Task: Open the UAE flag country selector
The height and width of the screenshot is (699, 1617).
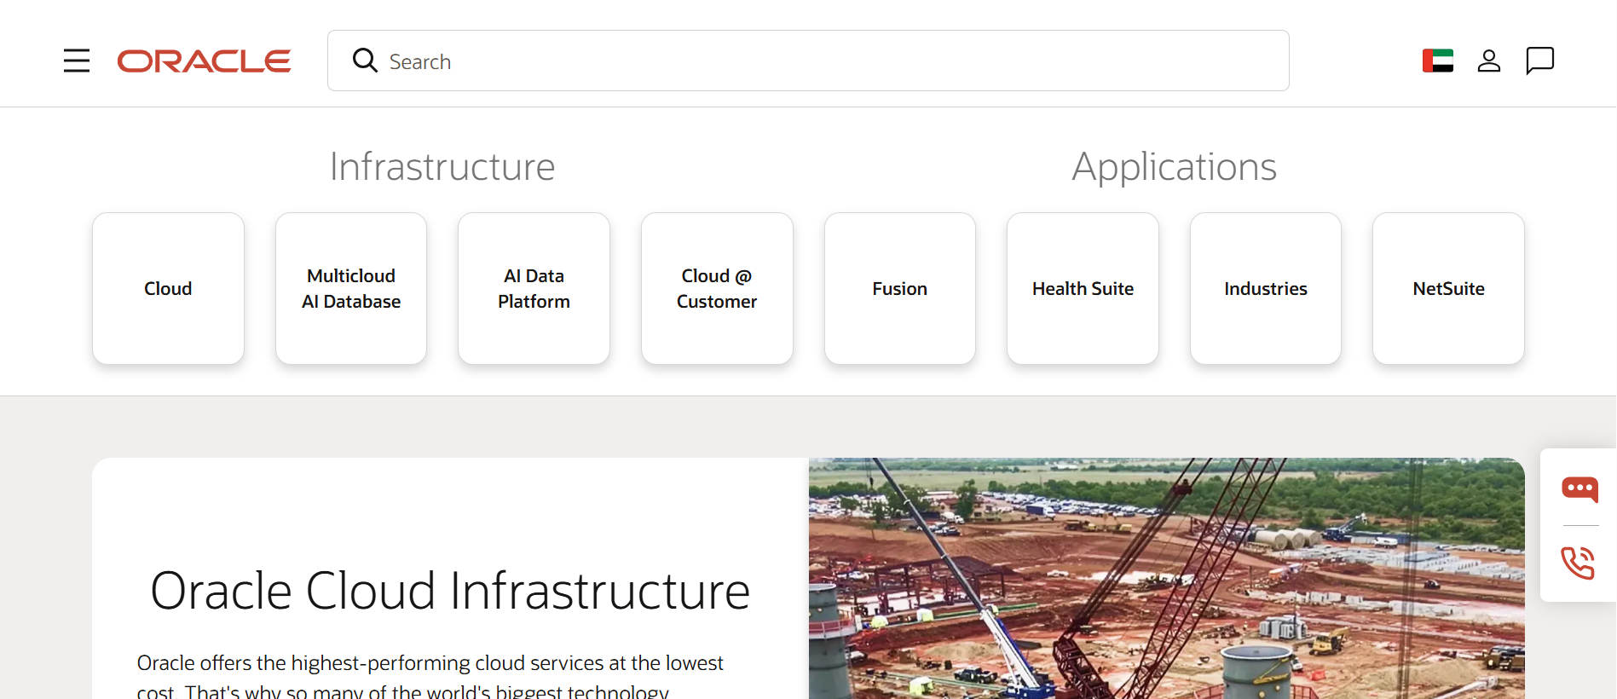Action: click(1438, 61)
